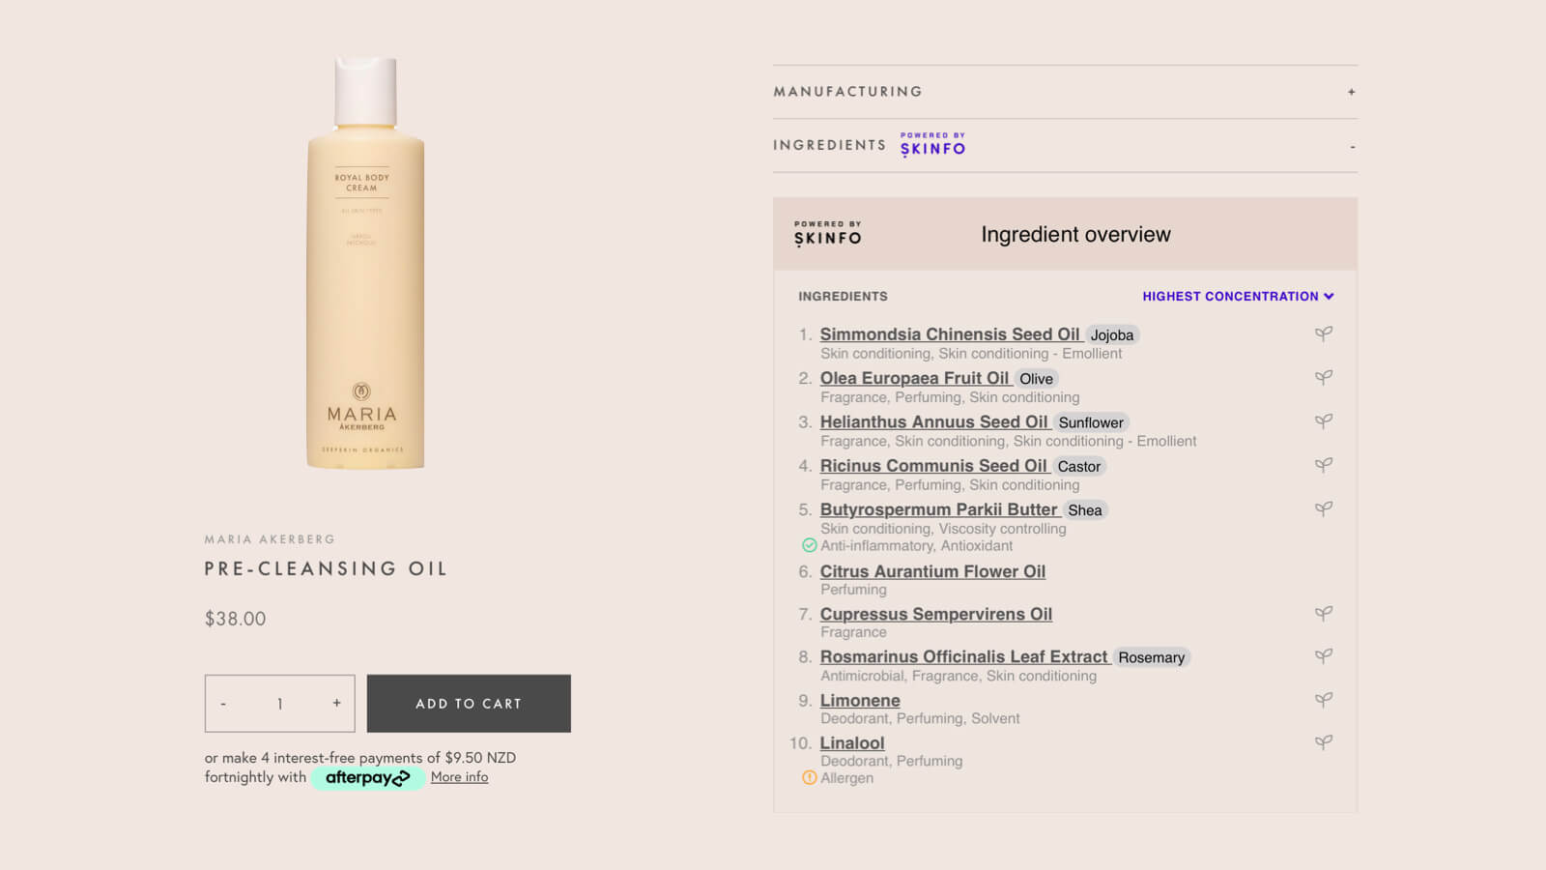Add the Pre-Cleansing Oil to cart

[x=469, y=704]
